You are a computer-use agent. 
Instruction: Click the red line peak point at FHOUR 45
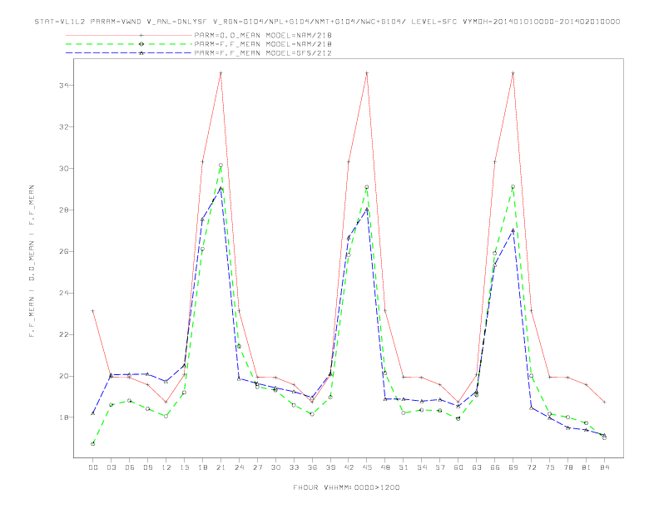pos(367,73)
